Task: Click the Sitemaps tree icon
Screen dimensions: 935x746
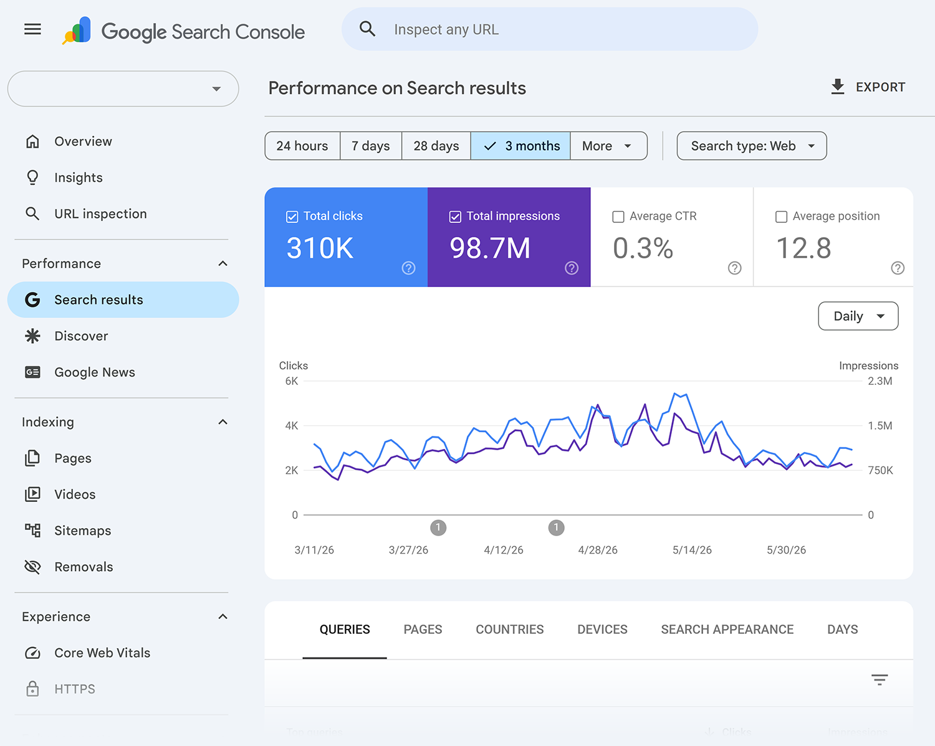Action: coord(32,530)
